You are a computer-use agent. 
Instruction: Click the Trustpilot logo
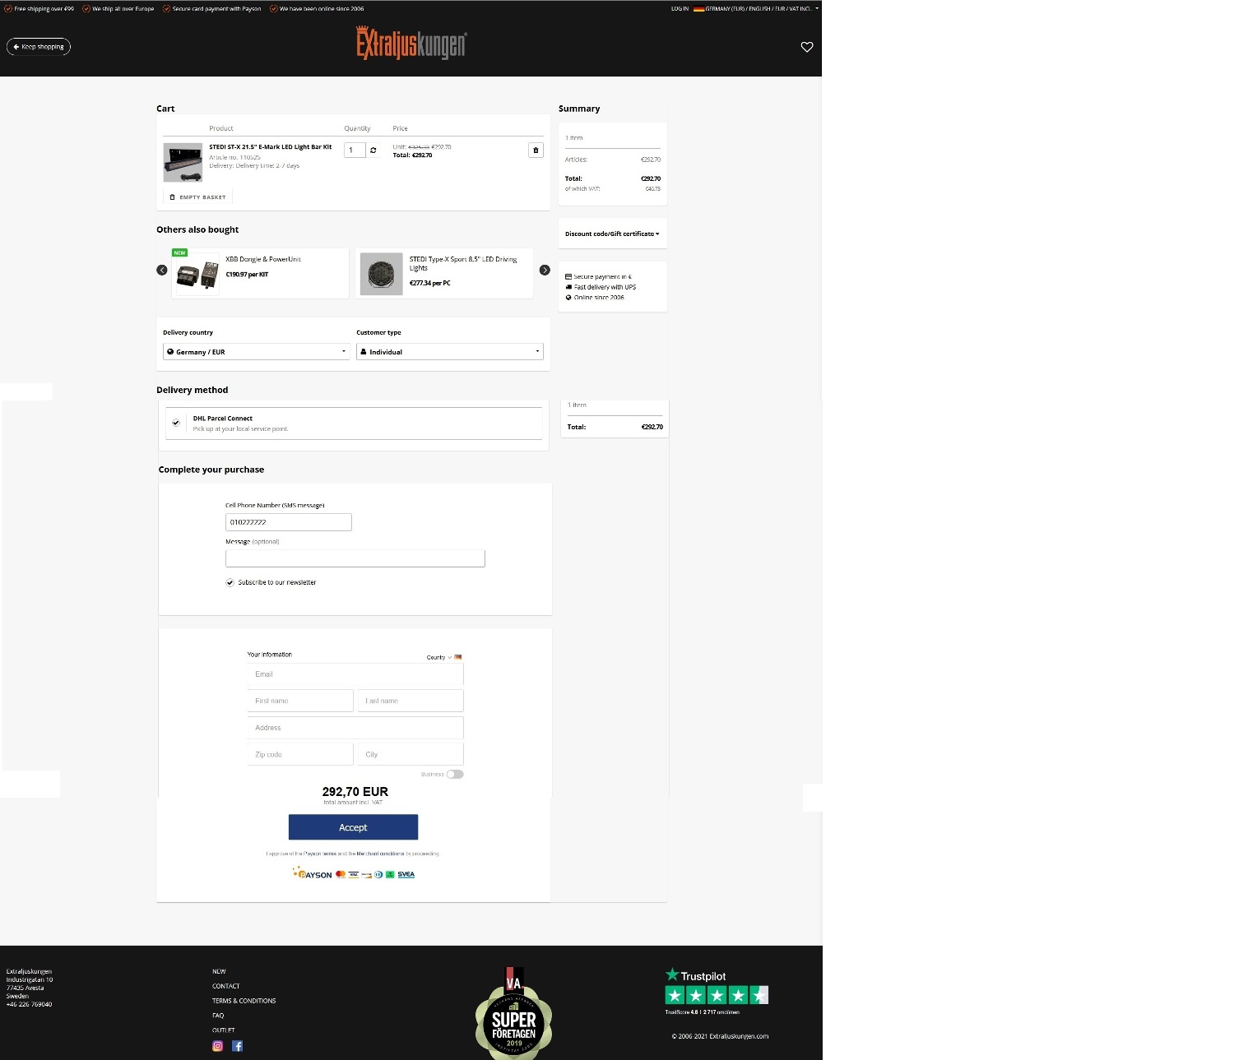point(696,975)
